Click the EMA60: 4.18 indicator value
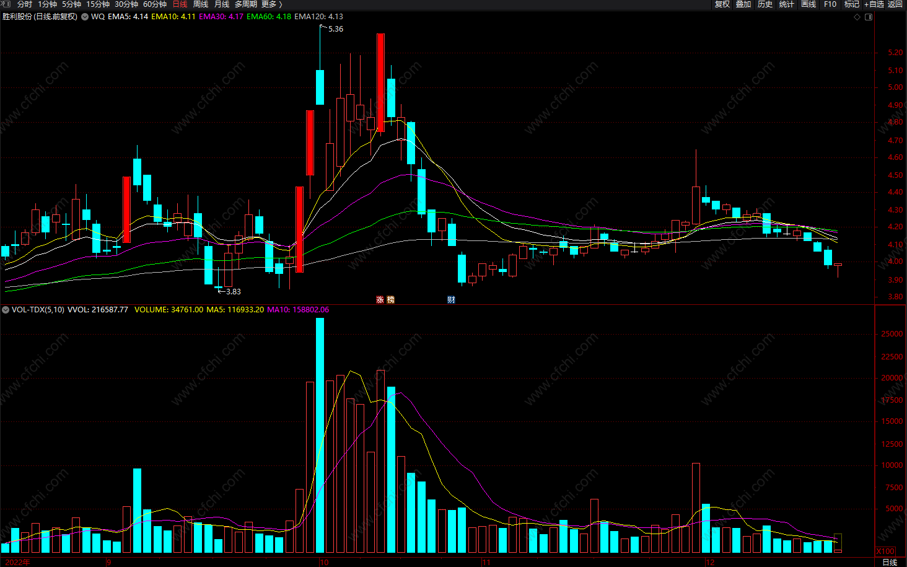Screen dimensions: 907x567 [x=269, y=17]
